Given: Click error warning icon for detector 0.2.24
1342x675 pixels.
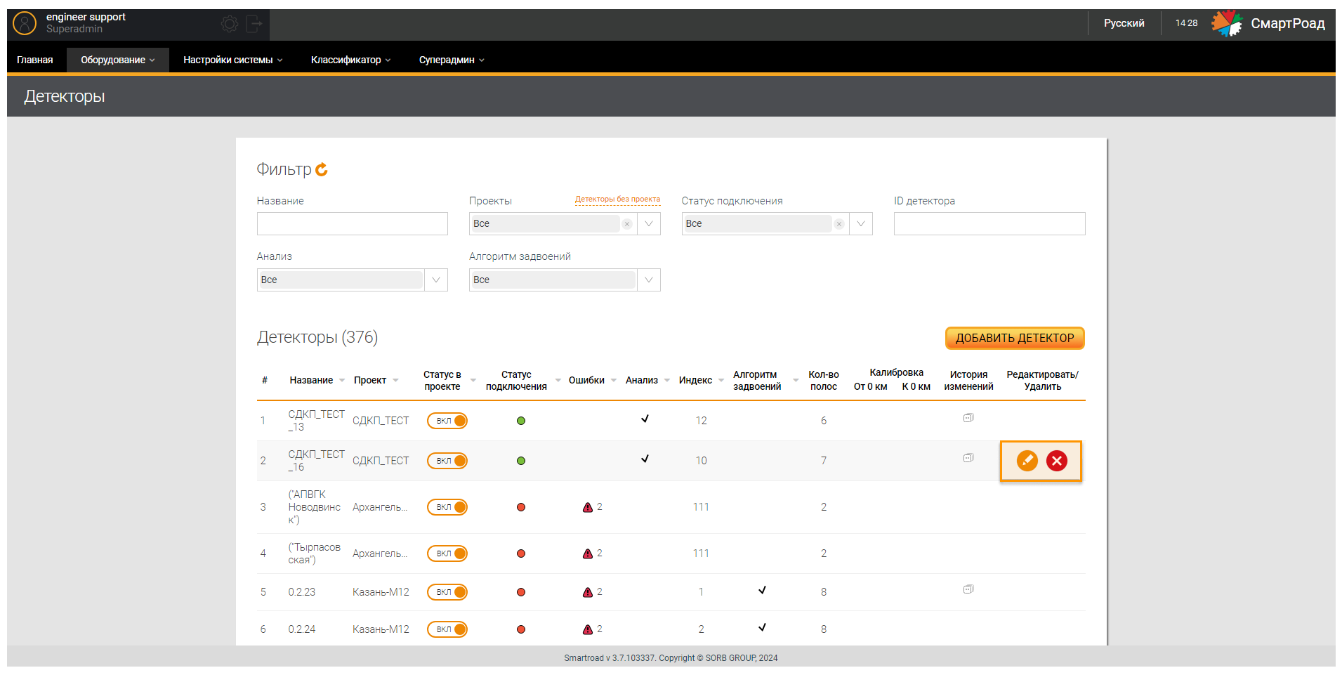Looking at the screenshot, I should click(x=588, y=629).
